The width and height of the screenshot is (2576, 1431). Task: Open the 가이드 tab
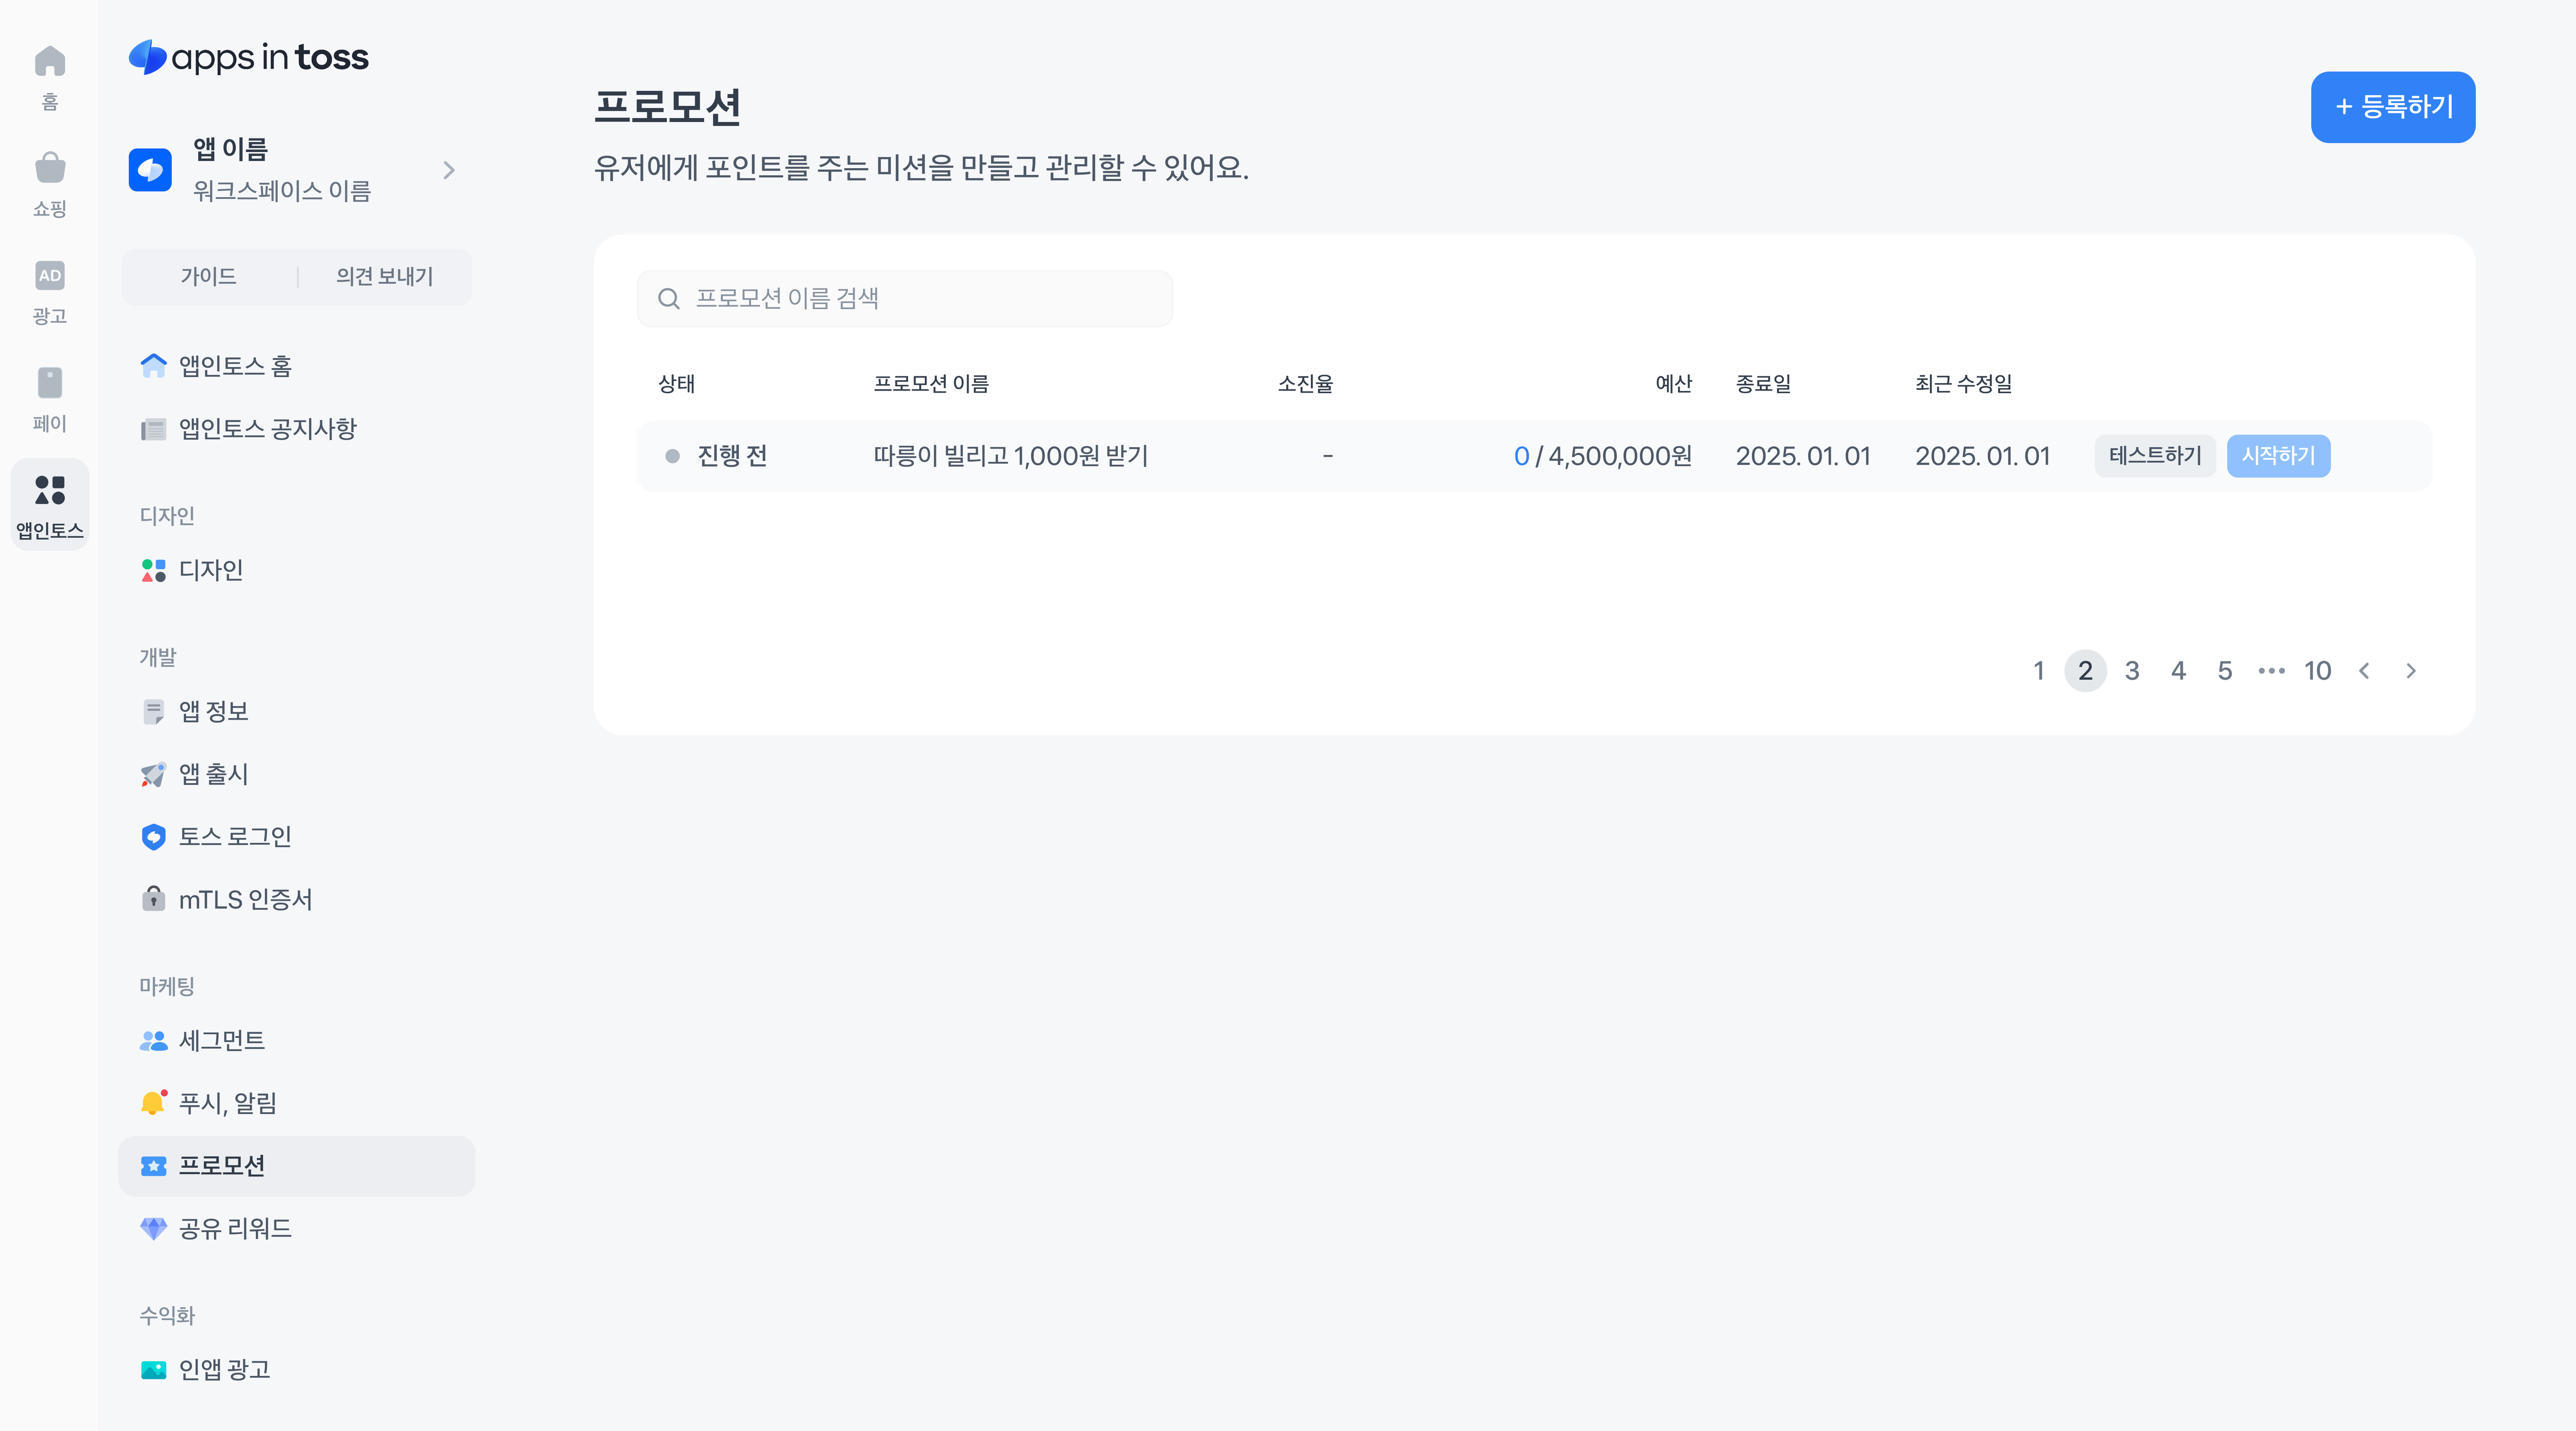[208, 277]
